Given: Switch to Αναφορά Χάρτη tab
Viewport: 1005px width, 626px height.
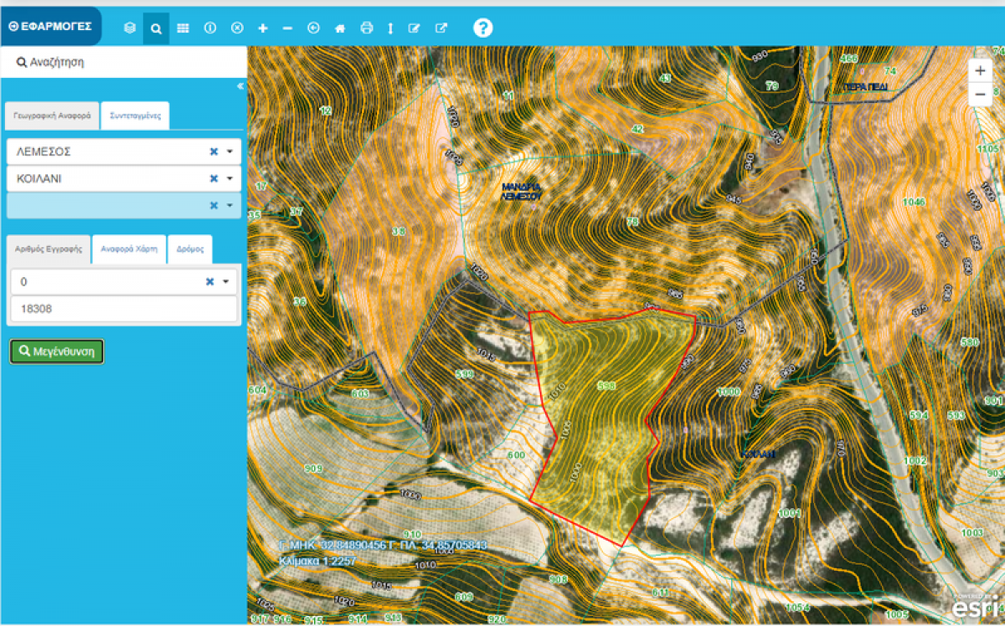Looking at the screenshot, I should click(x=129, y=249).
